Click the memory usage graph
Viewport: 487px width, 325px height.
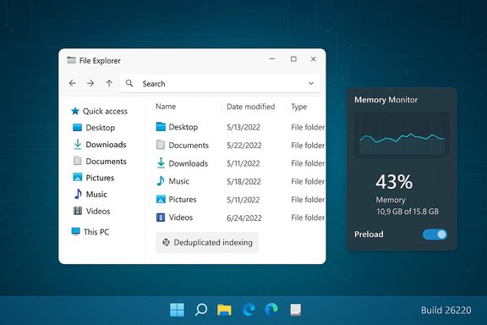(x=402, y=135)
